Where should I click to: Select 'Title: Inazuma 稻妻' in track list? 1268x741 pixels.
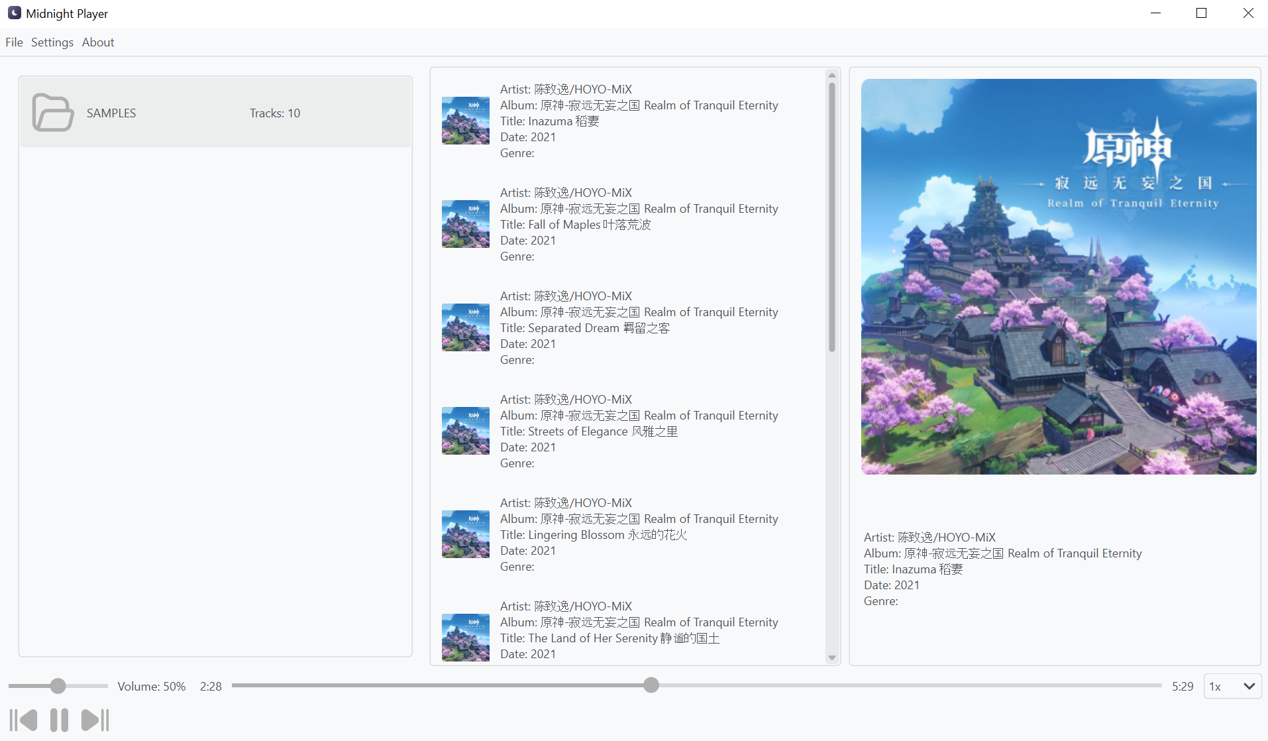(x=550, y=121)
